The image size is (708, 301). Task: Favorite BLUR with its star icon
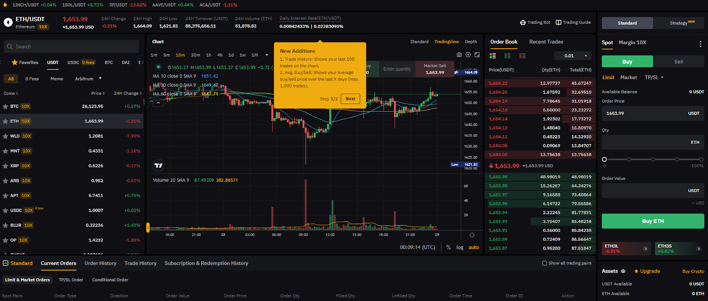coord(5,225)
